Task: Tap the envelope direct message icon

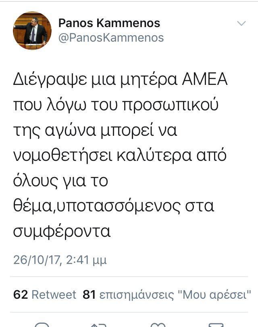Action: pyautogui.click(x=216, y=325)
